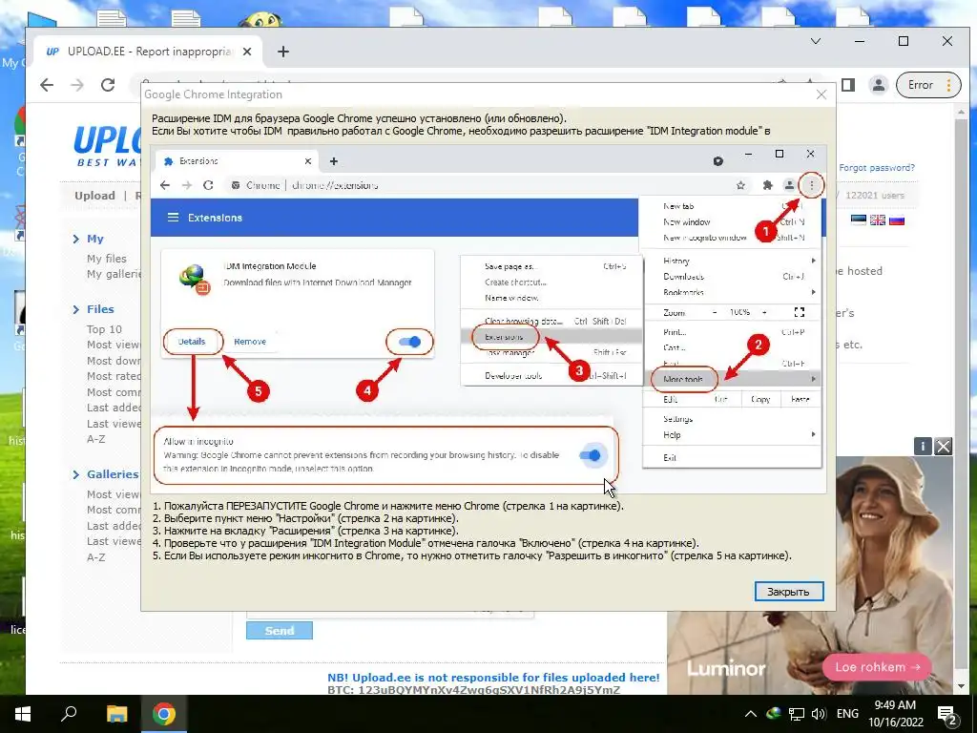Click the Chrome profile avatar icon

tap(879, 85)
